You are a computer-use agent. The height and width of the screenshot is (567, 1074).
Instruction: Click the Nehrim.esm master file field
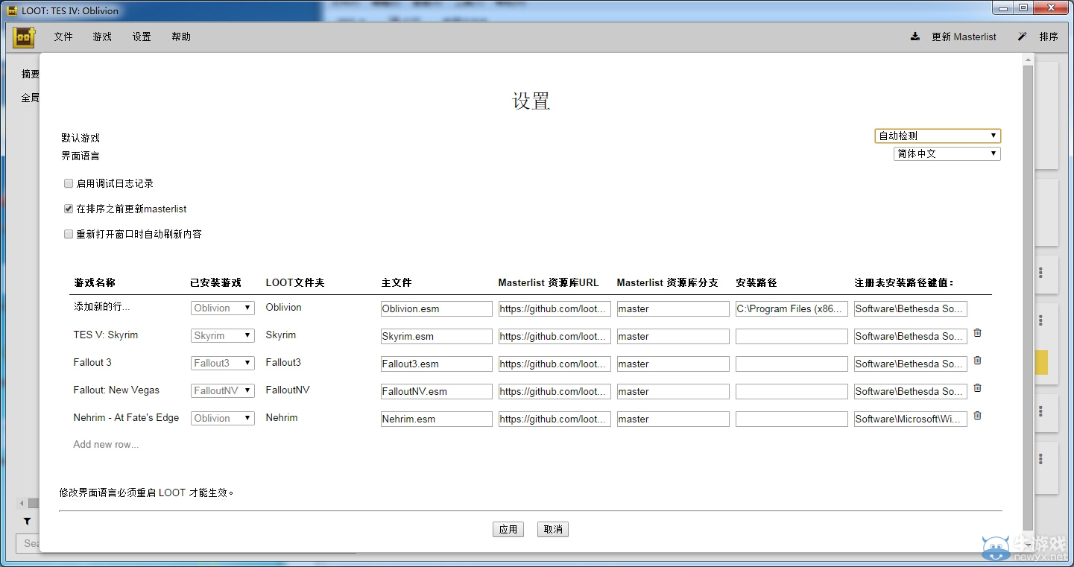[437, 419]
